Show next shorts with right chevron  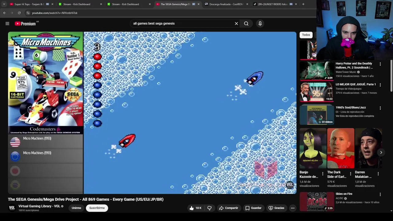[x=381, y=153]
